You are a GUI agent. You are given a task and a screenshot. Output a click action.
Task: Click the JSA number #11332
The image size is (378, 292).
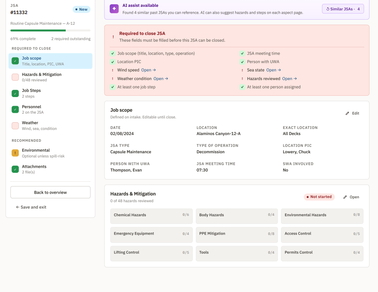click(19, 12)
